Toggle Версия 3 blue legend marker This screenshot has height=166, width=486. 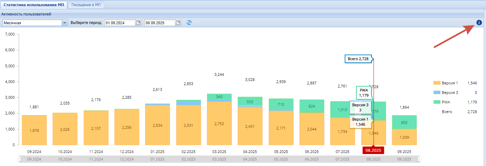(437, 93)
